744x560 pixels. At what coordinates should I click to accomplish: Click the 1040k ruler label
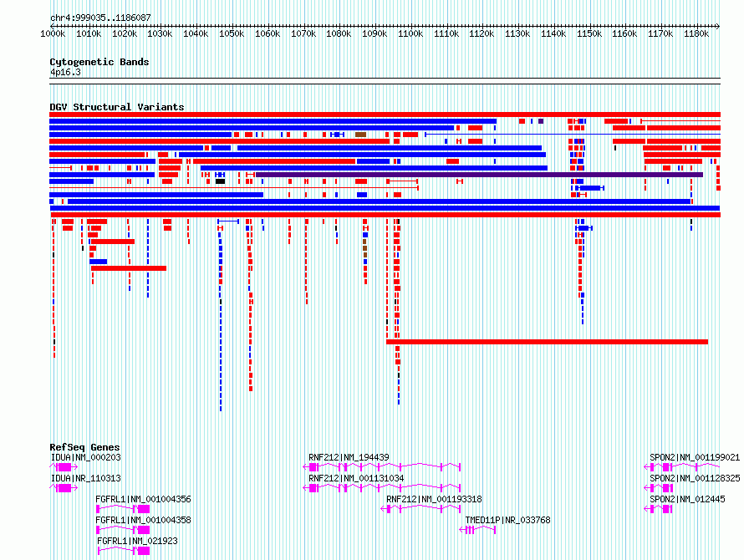point(196,34)
